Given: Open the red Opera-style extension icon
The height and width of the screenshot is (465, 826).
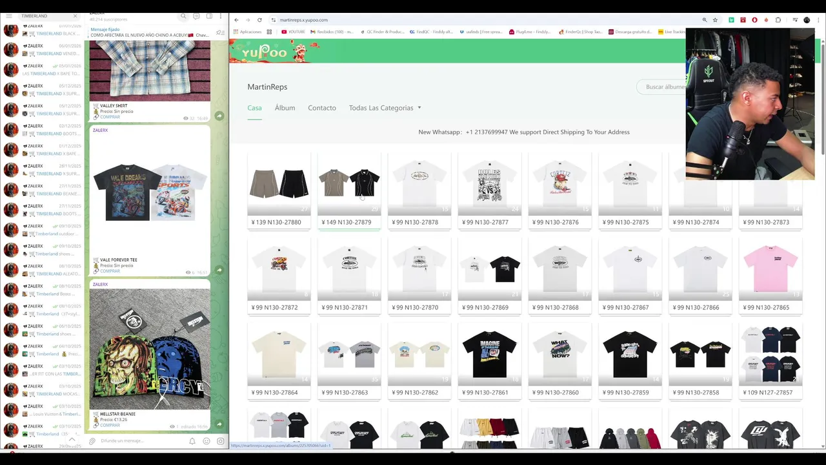Looking at the screenshot, I should pos(754,20).
